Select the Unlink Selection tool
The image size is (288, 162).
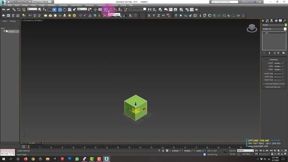coord(19,9)
